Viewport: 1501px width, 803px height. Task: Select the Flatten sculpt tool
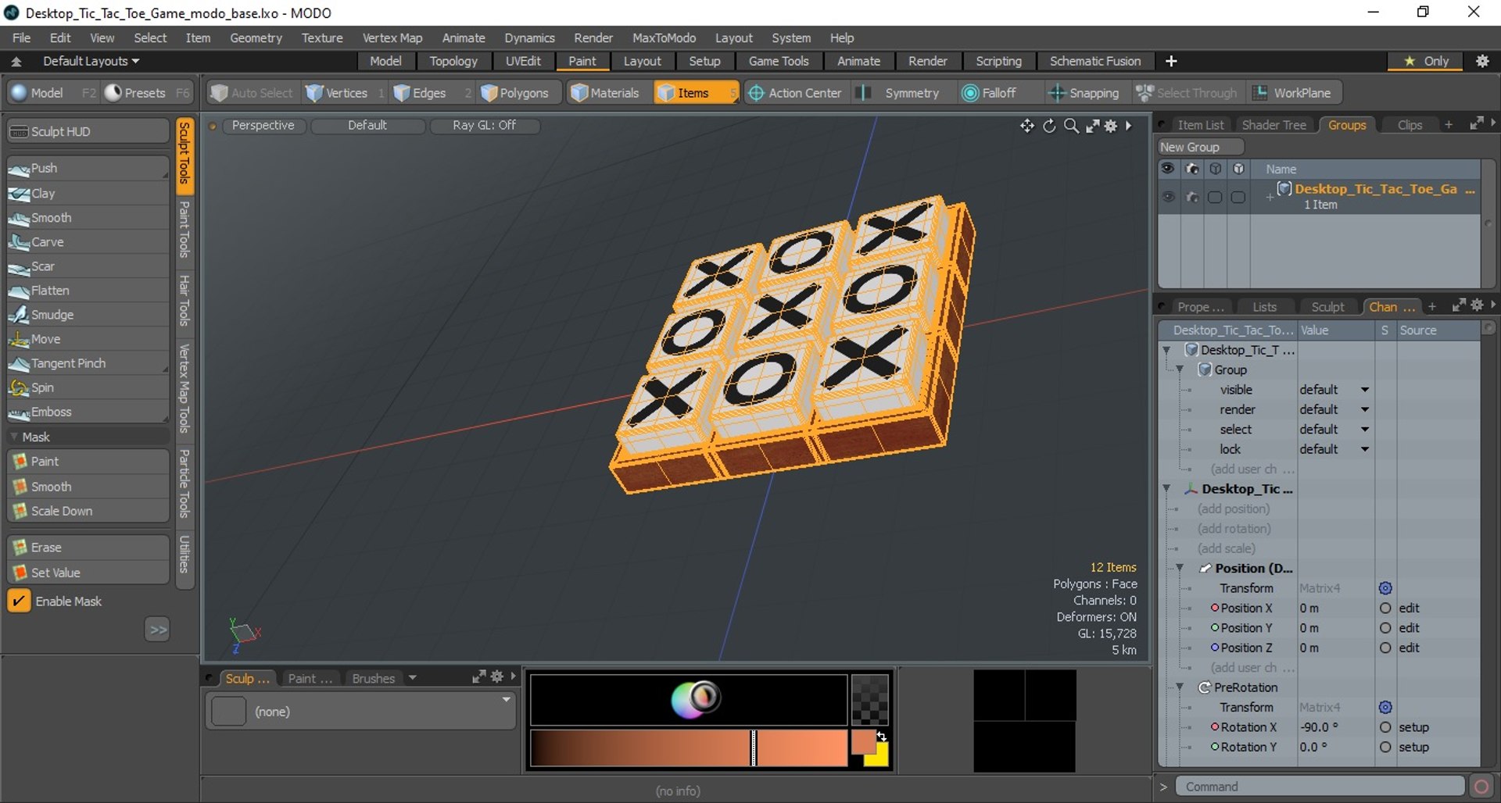point(88,290)
